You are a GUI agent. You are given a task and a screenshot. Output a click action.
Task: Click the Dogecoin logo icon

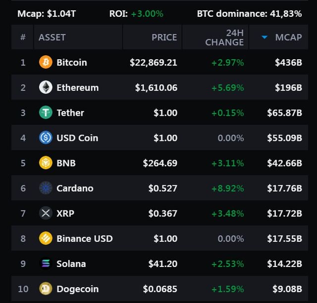pyautogui.click(x=46, y=289)
